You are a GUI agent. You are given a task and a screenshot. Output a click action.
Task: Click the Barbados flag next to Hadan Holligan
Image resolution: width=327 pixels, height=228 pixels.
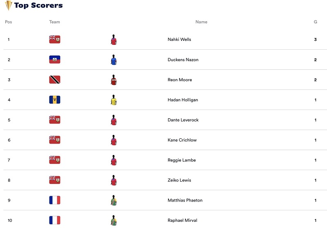pos(55,100)
